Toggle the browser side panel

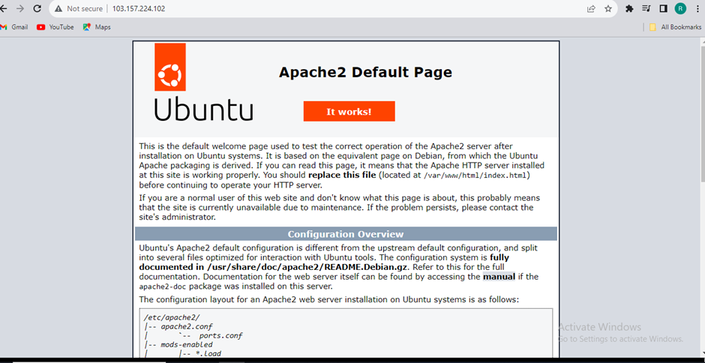click(663, 9)
